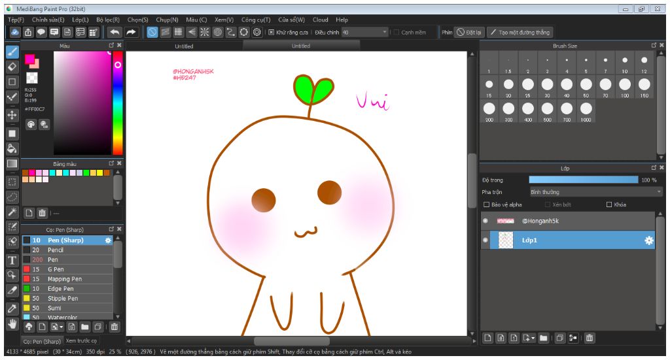Viewport: 670px width, 360px height.
Task: Open snap settings gear icon
Action: tap(256, 32)
